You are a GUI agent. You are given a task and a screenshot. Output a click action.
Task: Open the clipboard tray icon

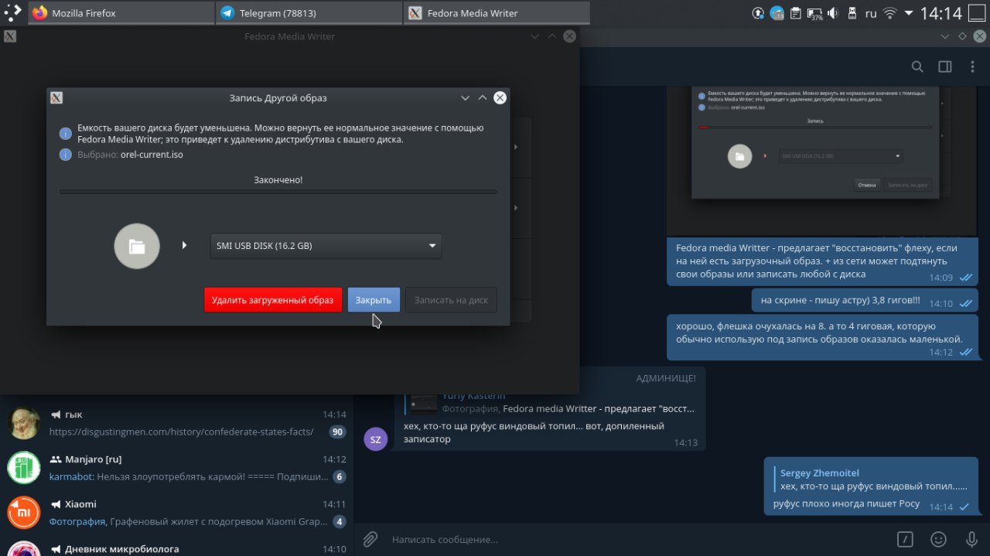click(795, 13)
